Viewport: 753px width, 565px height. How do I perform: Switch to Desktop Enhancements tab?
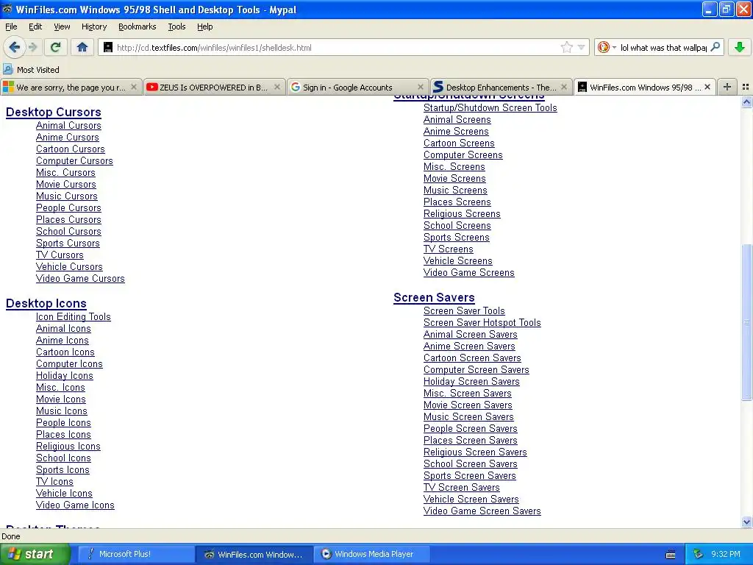[x=502, y=87]
